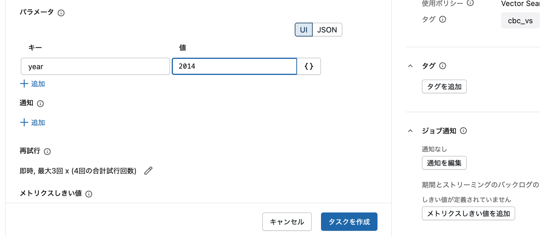Select the UI parameter view
The width and height of the screenshot is (540, 236).
pos(303,30)
